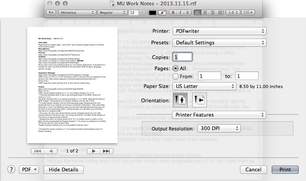Click the Copies input field

click(182, 57)
